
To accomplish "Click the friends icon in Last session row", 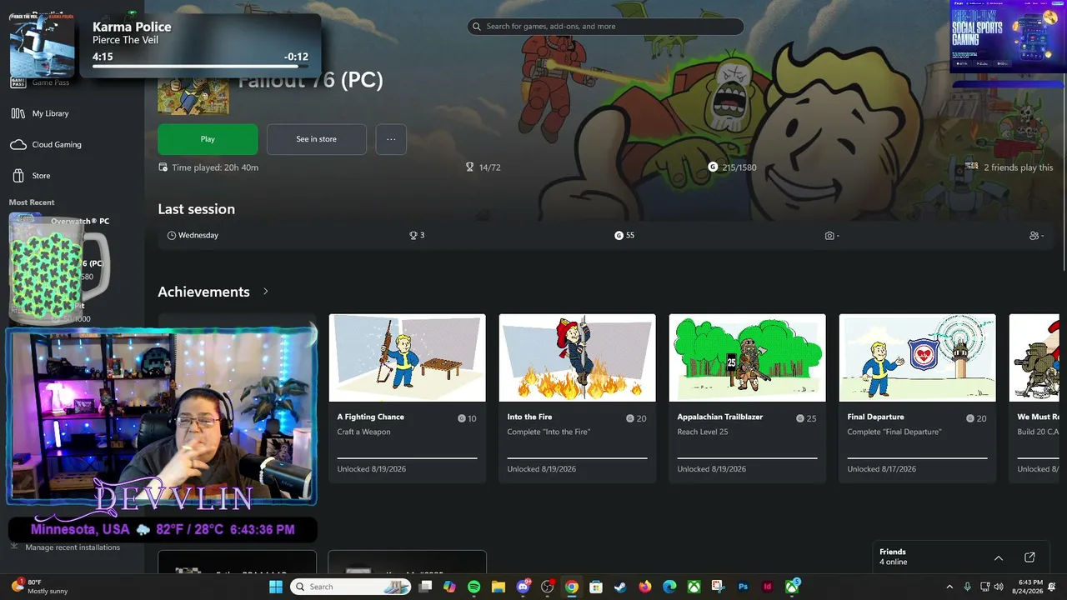I will pyautogui.click(x=1034, y=236).
